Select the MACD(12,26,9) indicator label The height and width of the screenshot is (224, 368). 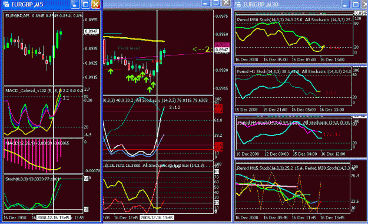point(37,143)
